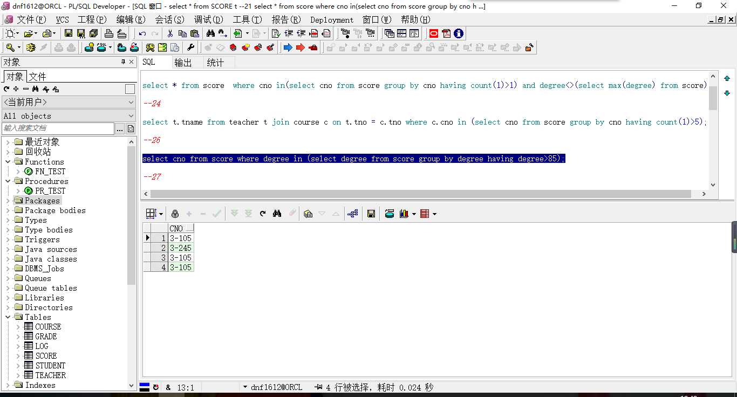Click the search documents input field
Screen dimensions: 737x397
(58, 128)
